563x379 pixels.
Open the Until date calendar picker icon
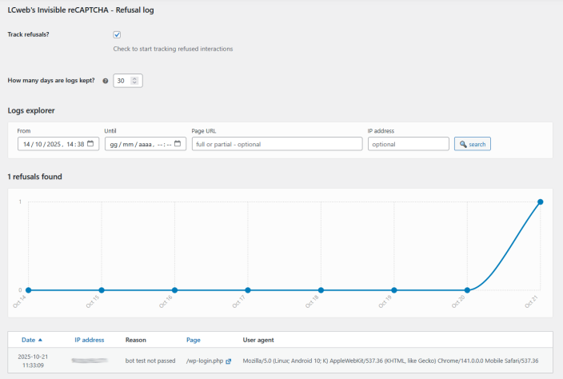[178, 144]
